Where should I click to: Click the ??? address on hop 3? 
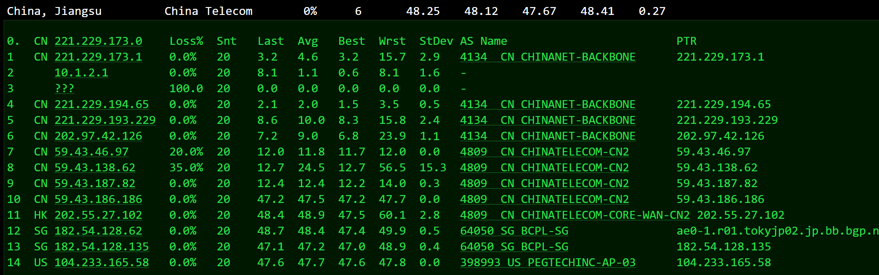65,89
